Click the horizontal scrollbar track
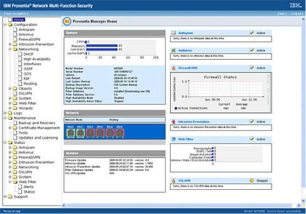Screen dimensions: 306x214 pyautogui.click(x=179, y=205)
